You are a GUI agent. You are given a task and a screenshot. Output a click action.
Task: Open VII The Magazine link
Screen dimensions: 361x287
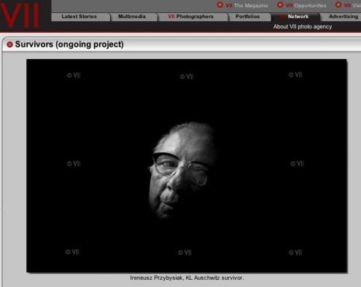[x=247, y=5]
